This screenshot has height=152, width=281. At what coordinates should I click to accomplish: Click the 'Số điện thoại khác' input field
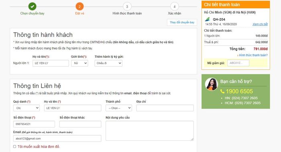pos(80,124)
